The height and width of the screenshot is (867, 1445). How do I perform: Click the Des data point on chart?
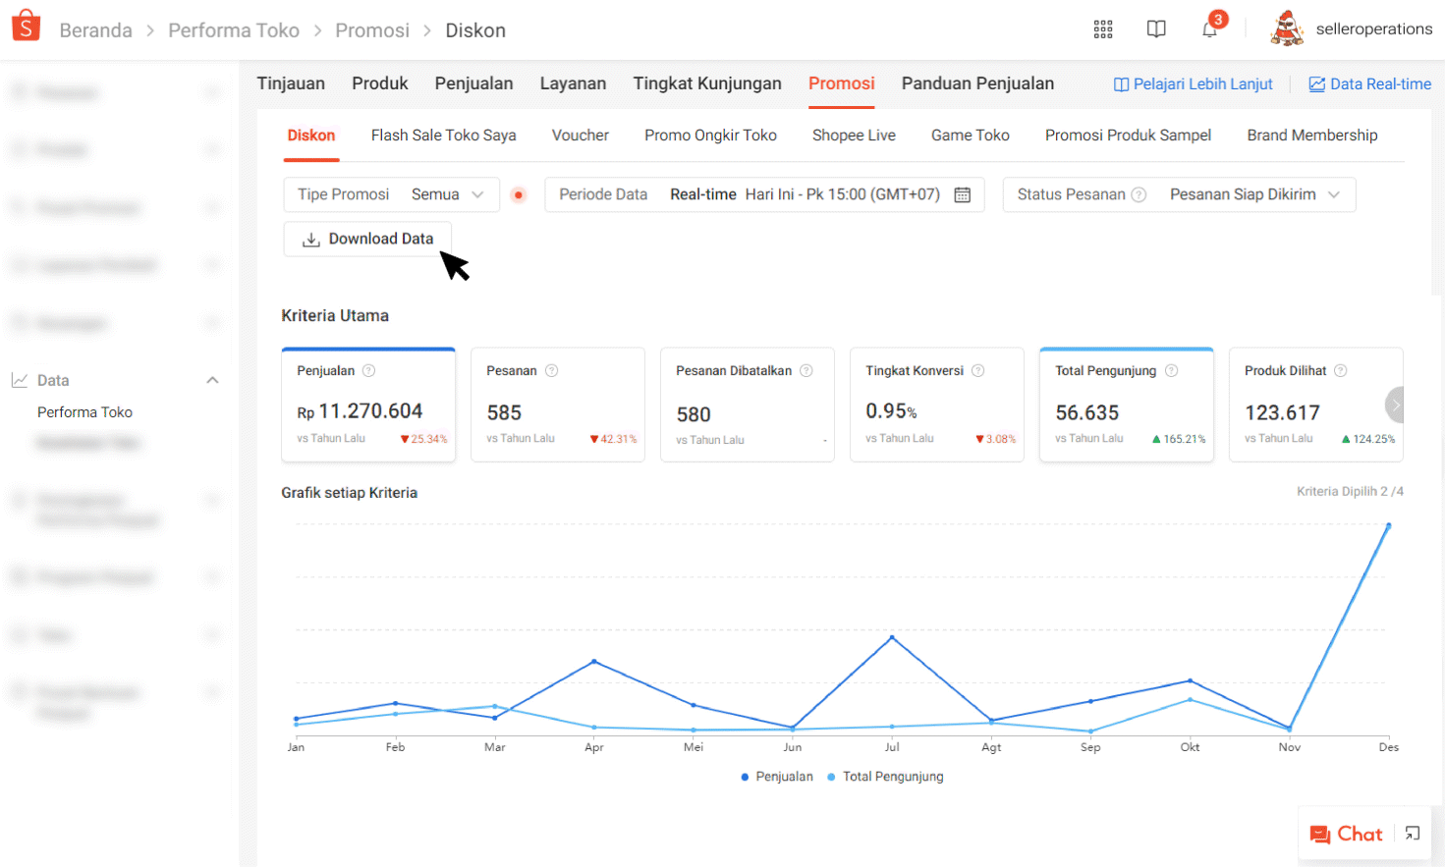[1388, 526]
